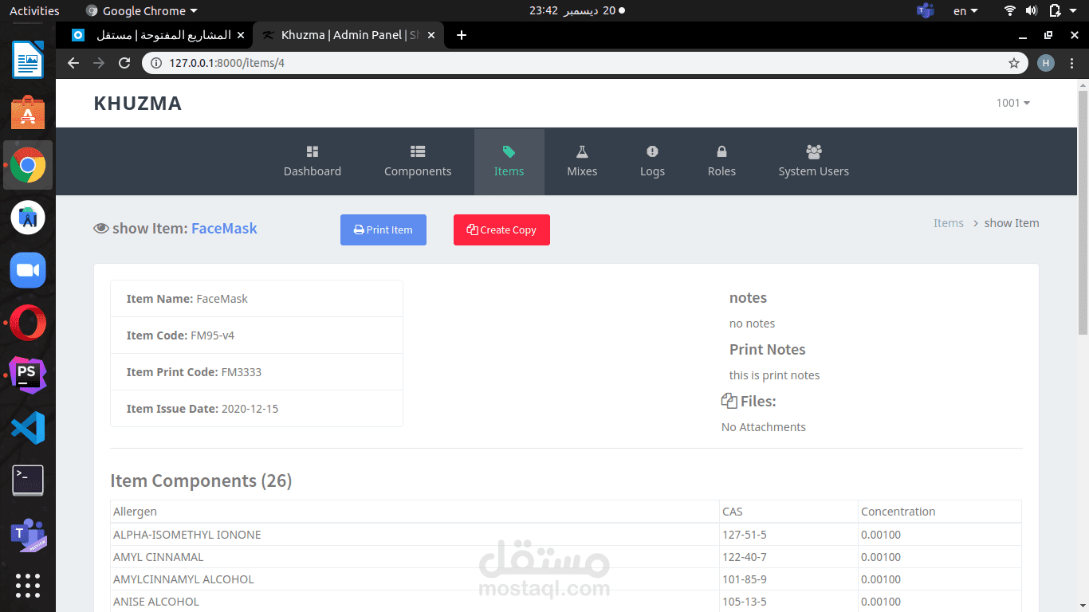Select the Items nav tab
The height and width of the screenshot is (612, 1089).
pos(509,162)
